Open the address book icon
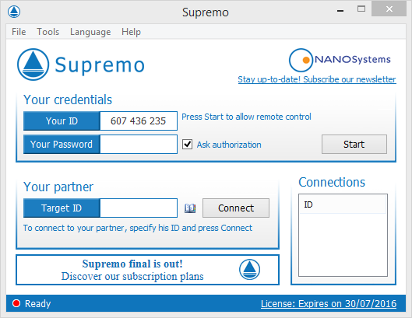Image resolution: width=412 pixels, height=318 pixels. pyautogui.click(x=190, y=208)
